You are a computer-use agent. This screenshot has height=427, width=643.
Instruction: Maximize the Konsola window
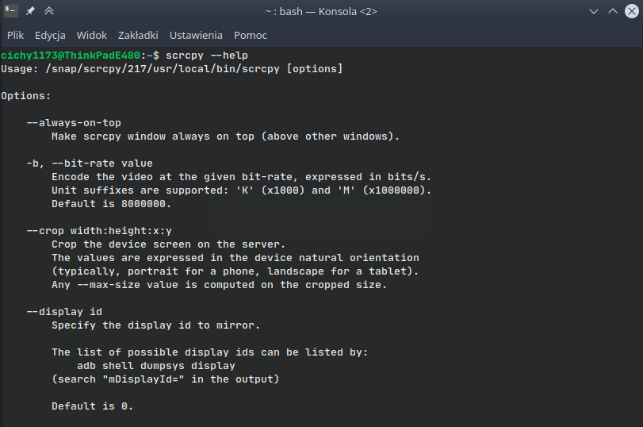[612, 12]
